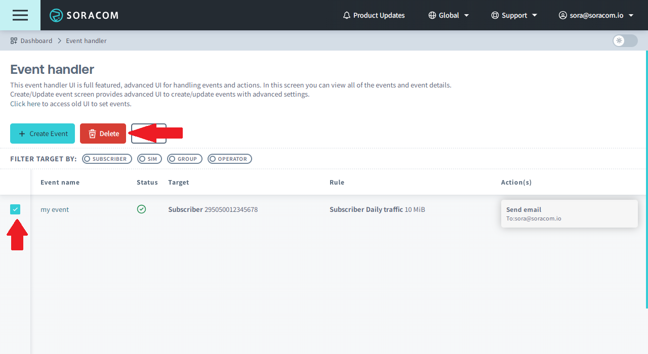Click the Create Event button
648x354 pixels.
(43, 134)
